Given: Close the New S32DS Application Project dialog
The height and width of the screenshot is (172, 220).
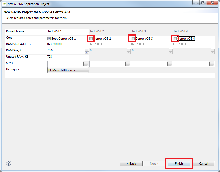Looking at the screenshot, I should (x=212, y=3).
